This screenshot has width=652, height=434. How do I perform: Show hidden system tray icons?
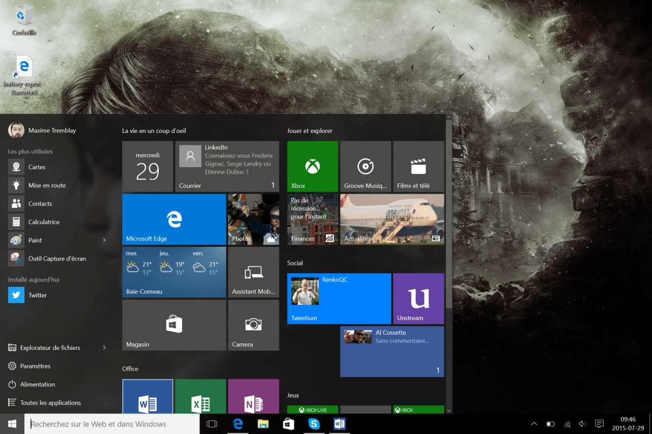(x=534, y=424)
